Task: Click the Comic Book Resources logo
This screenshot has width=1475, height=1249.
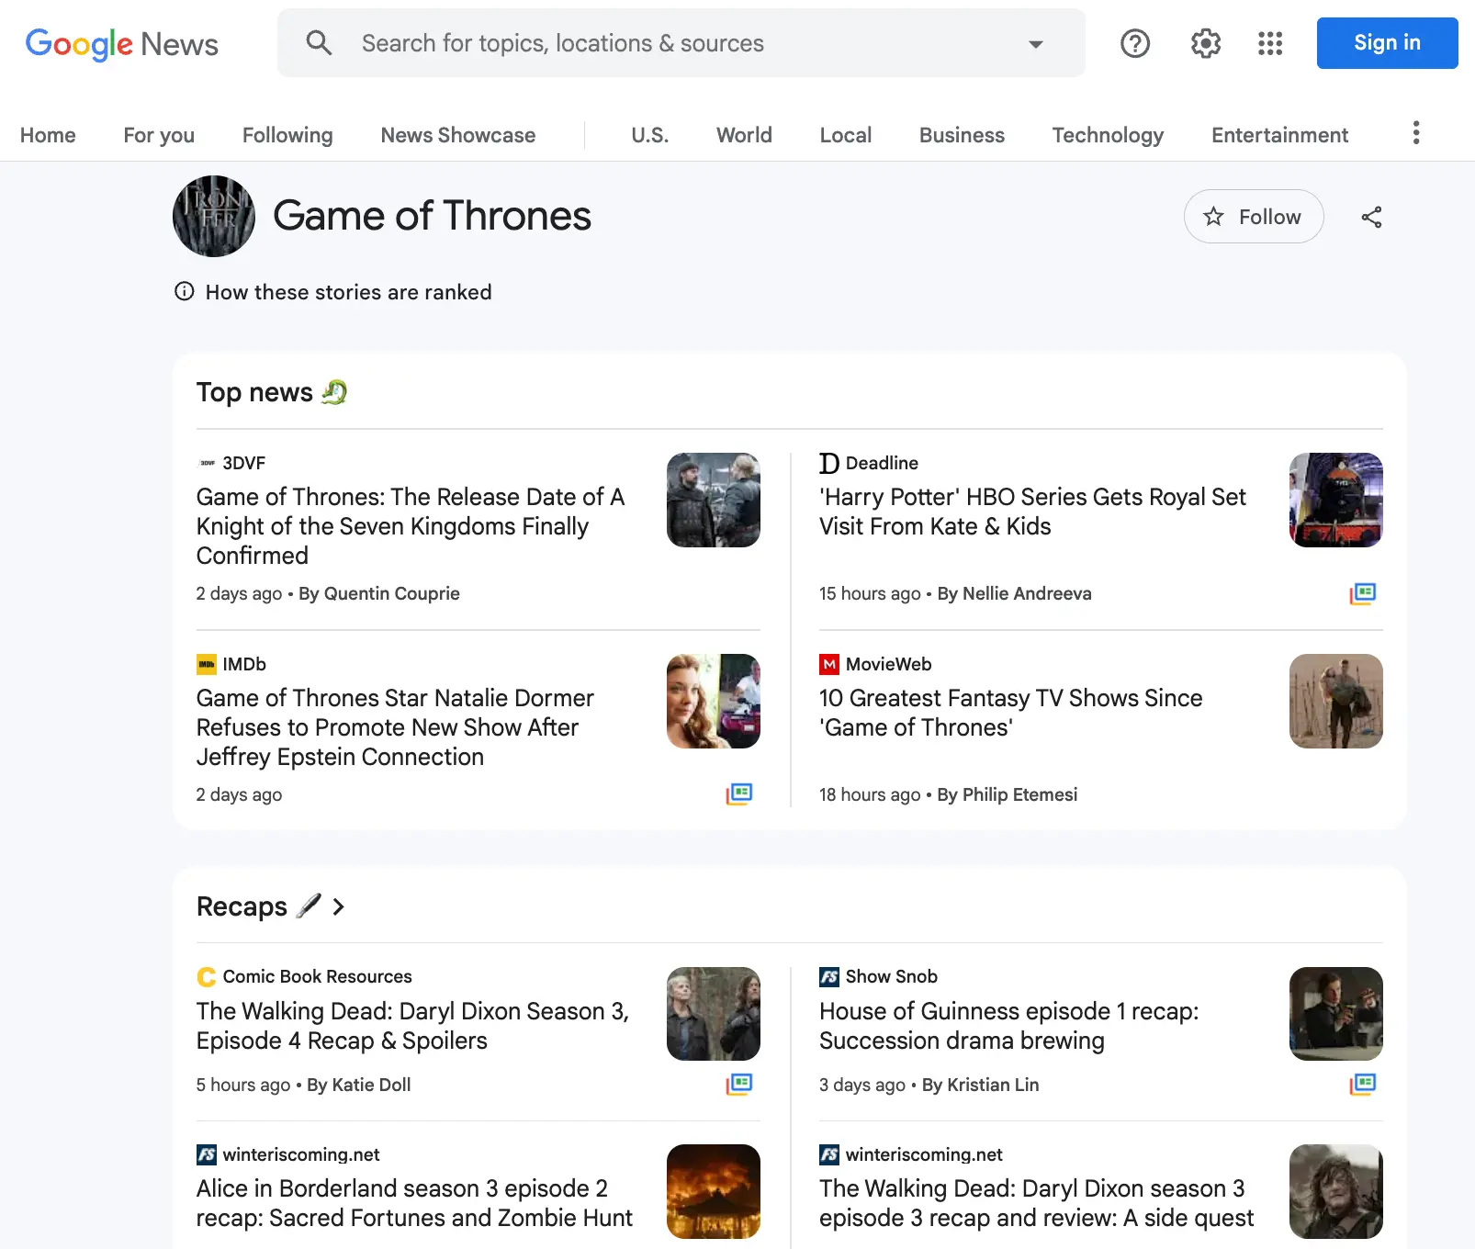Action: pos(207,976)
